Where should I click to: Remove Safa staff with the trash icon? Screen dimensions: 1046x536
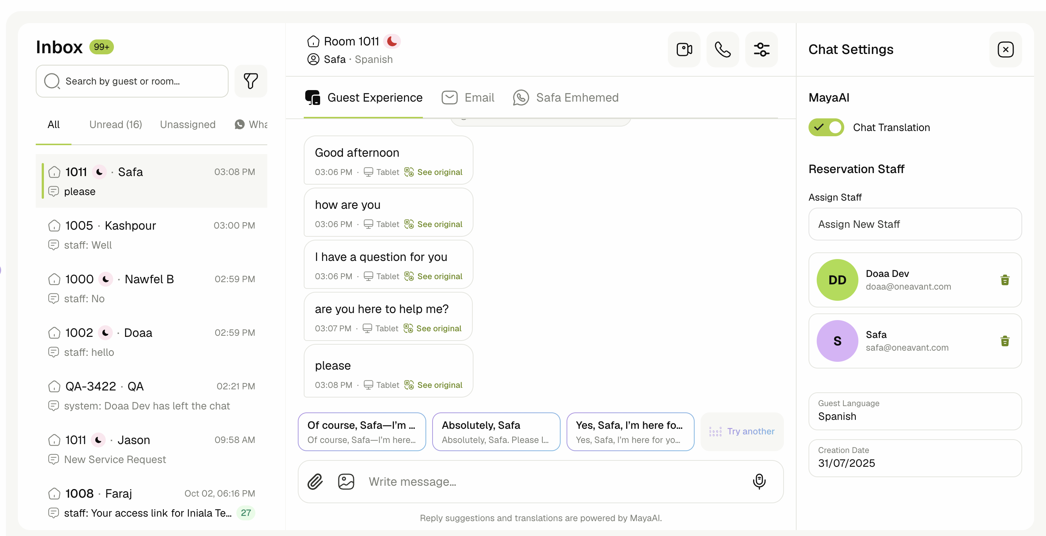1005,341
